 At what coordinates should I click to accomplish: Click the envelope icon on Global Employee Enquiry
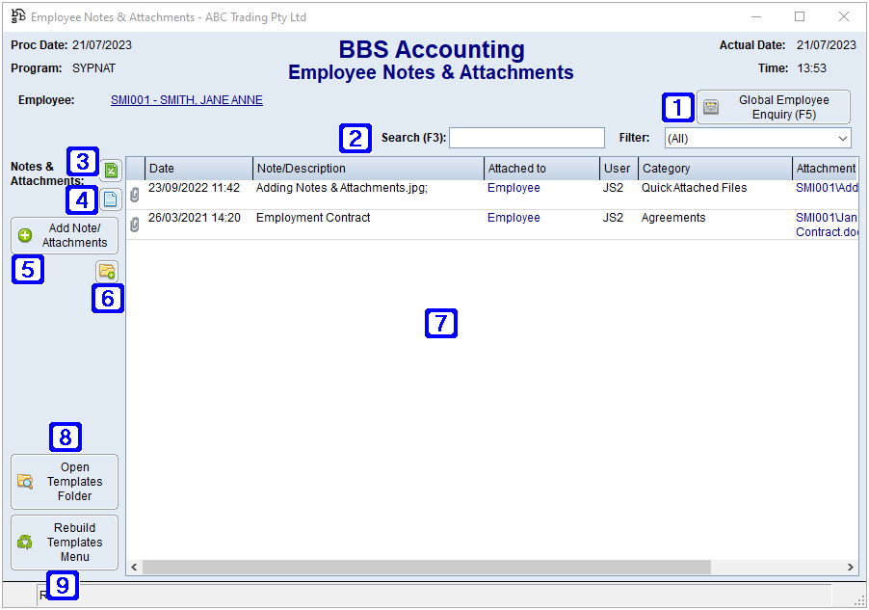point(710,107)
